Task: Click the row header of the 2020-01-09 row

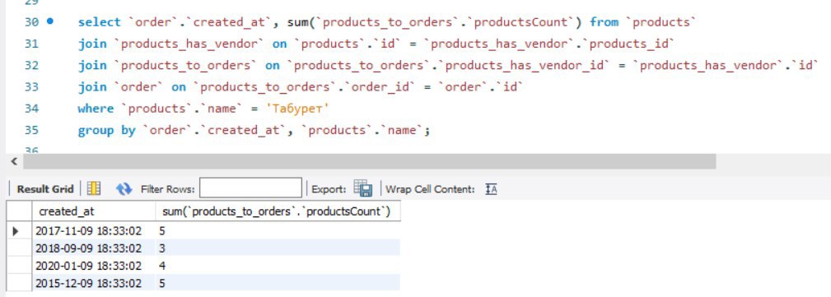Action: pos(19,266)
